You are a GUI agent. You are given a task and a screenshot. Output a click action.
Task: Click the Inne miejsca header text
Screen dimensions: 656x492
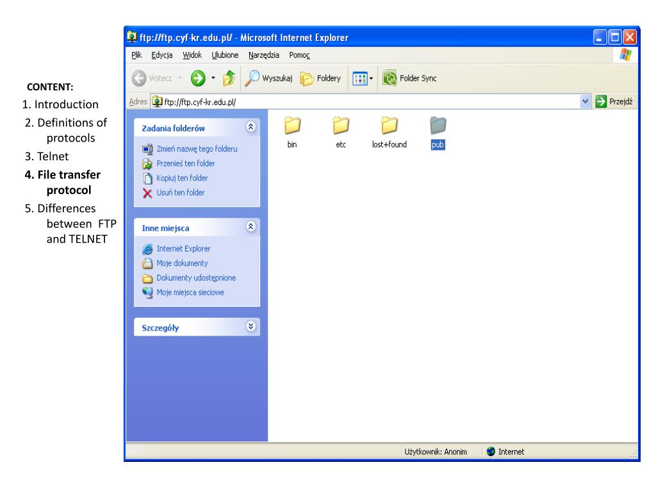tap(166, 229)
